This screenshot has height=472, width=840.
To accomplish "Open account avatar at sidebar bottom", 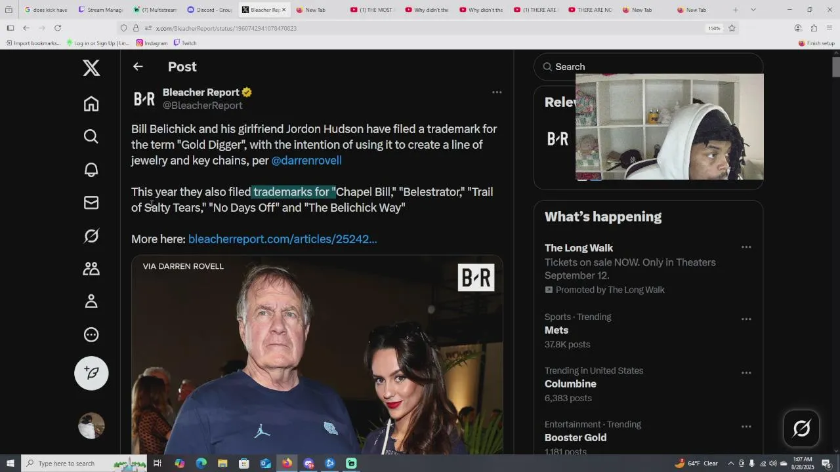I will (x=91, y=425).
